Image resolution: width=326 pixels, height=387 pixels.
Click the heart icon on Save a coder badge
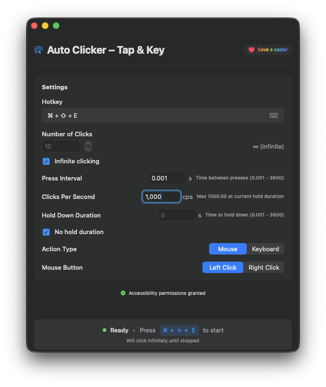(x=252, y=49)
